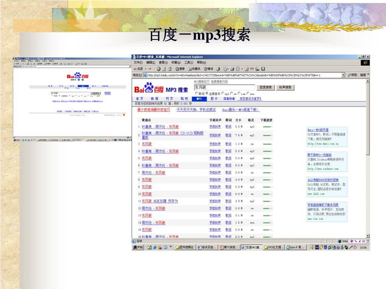Click the Baidu paw logo on results page
The height and width of the screenshot is (289, 386).
149,87
